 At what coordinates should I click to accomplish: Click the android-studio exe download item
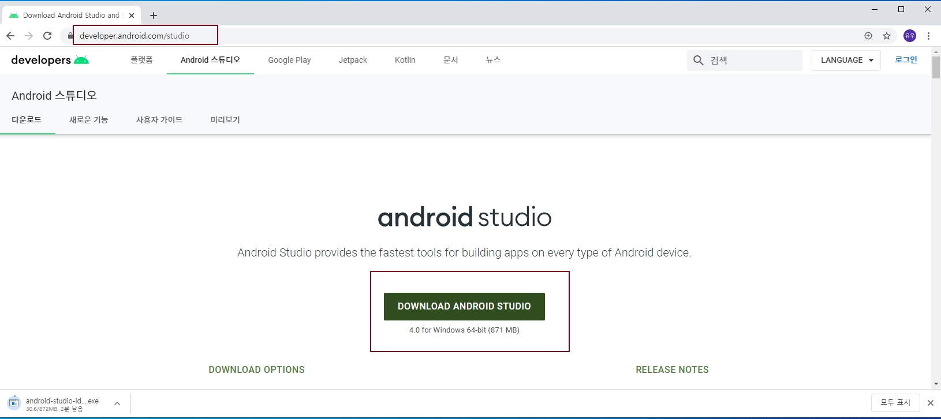(54, 404)
